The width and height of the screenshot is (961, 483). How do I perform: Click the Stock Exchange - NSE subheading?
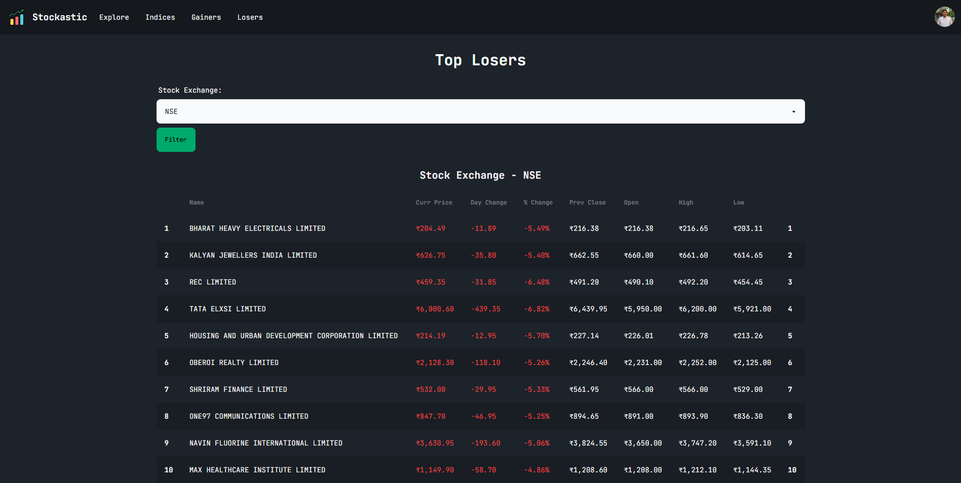pos(480,175)
